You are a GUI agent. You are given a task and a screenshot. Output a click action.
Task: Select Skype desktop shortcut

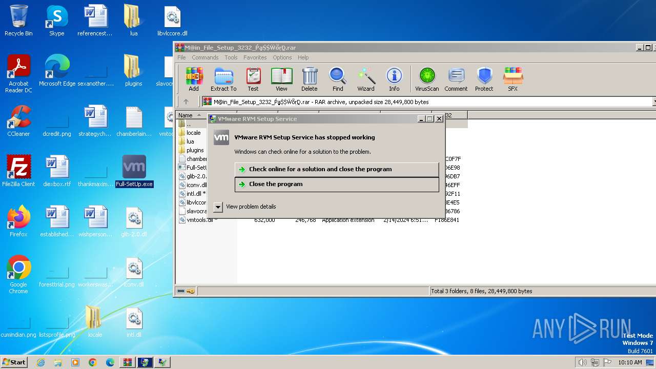(x=56, y=20)
